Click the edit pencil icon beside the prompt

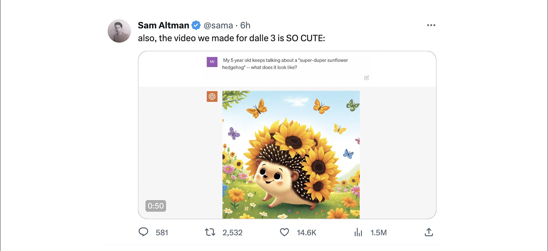(x=366, y=78)
